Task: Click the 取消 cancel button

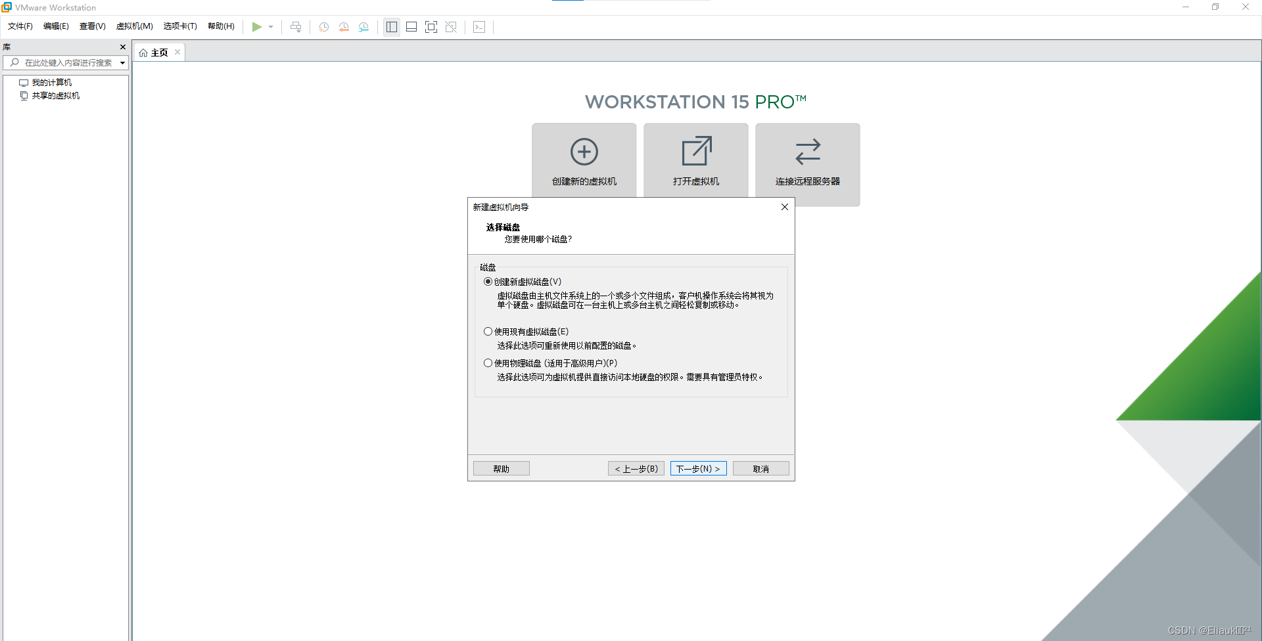Action: click(761, 469)
